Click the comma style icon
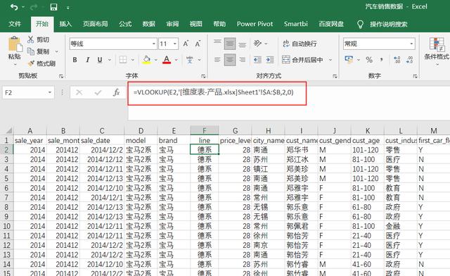 click(381, 60)
